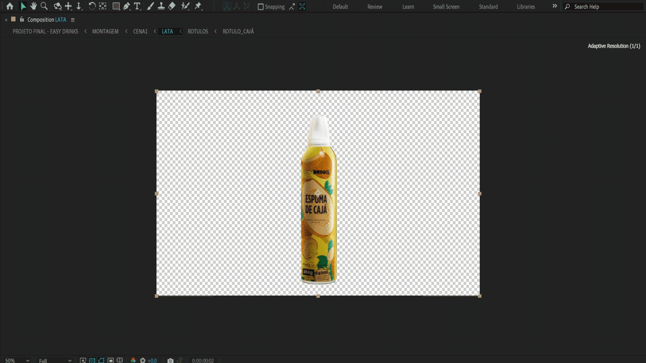Navigate to PROJETO FINAL - EASY DRINKS composition
The width and height of the screenshot is (646, 363).
click(x=45, y=31)
